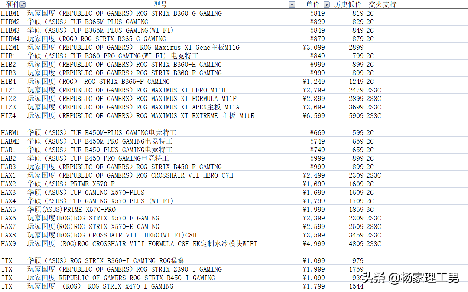This screenshot has width=468, height=292.
Task: Click the ¥6,599 price cell
Action: click(x=313, y=116)
